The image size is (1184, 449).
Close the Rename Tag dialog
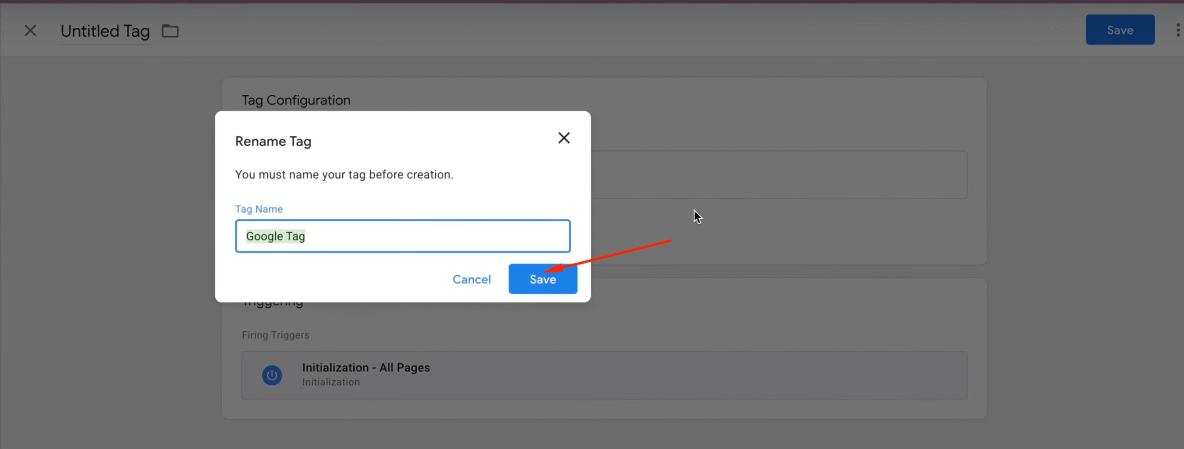[x=563, y=138]
